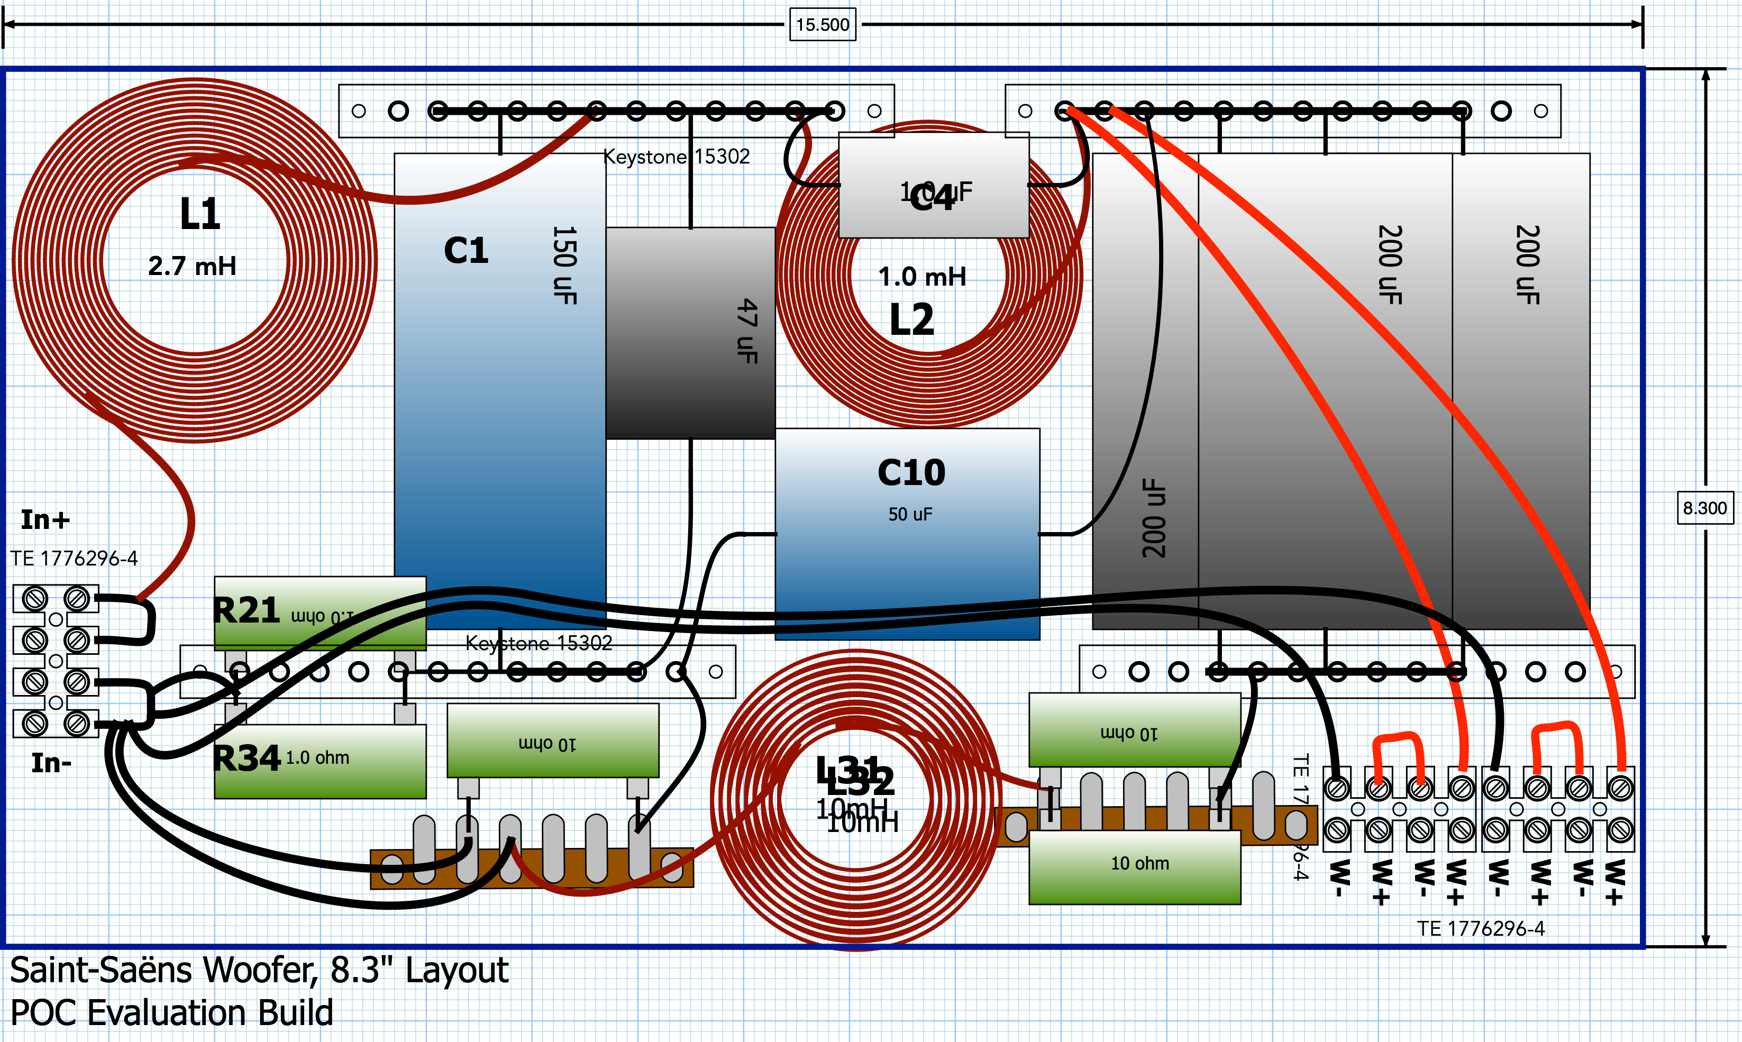
Task: Click the 150 uF value text
Action: (564, 264)
